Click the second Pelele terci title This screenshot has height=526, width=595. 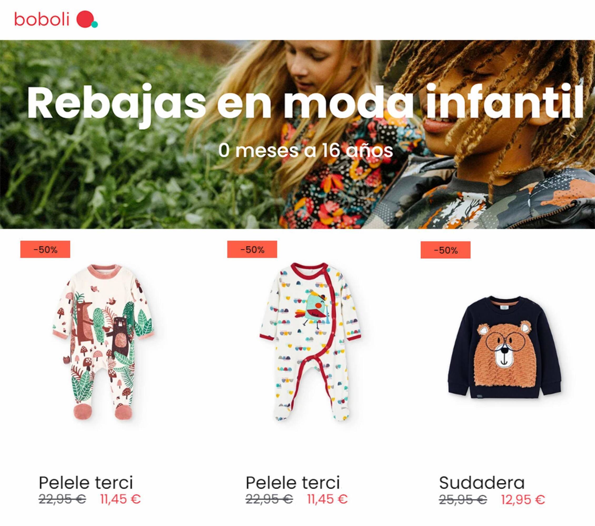293,483
